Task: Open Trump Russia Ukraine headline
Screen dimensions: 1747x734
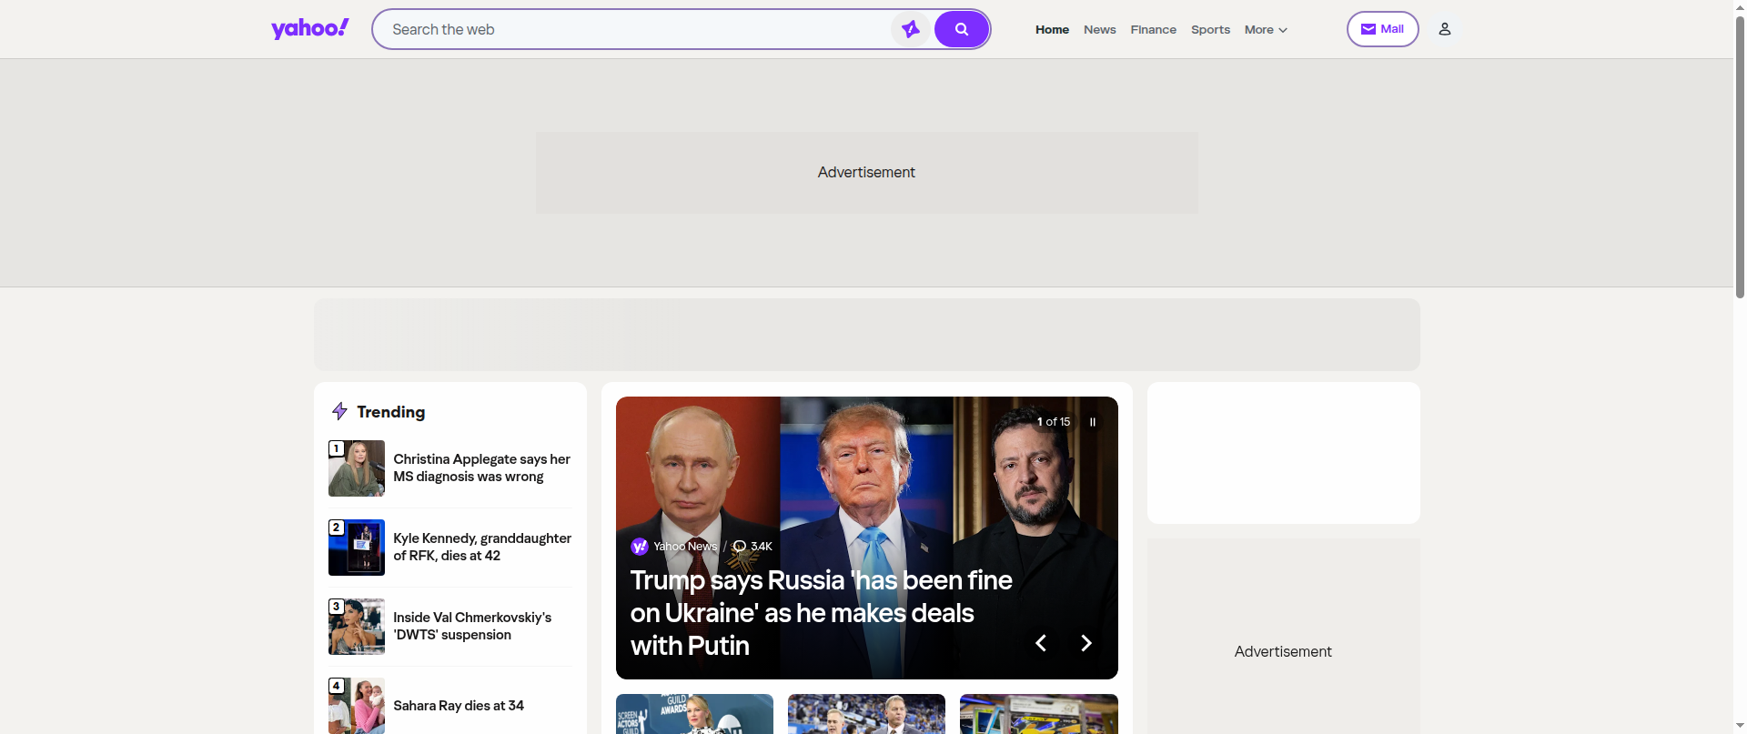Action: 821,612
